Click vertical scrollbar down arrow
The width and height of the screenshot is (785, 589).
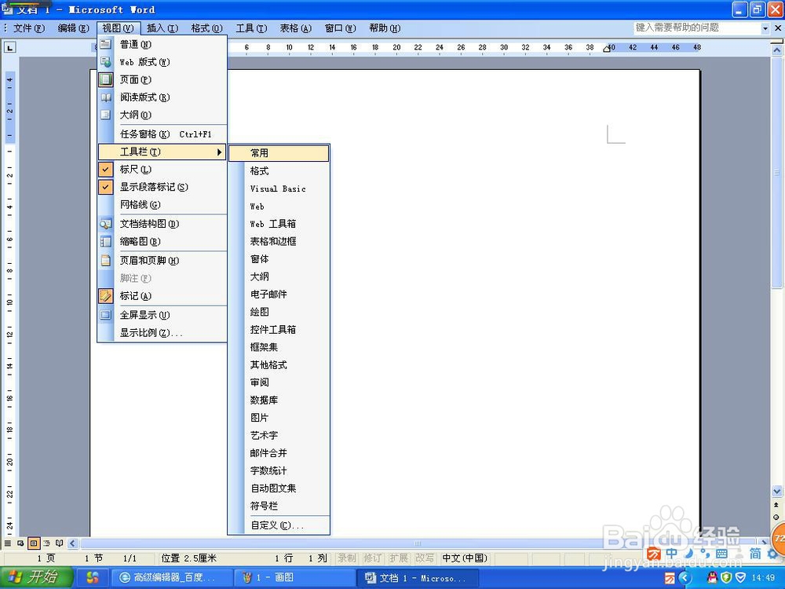click(776, 491)
